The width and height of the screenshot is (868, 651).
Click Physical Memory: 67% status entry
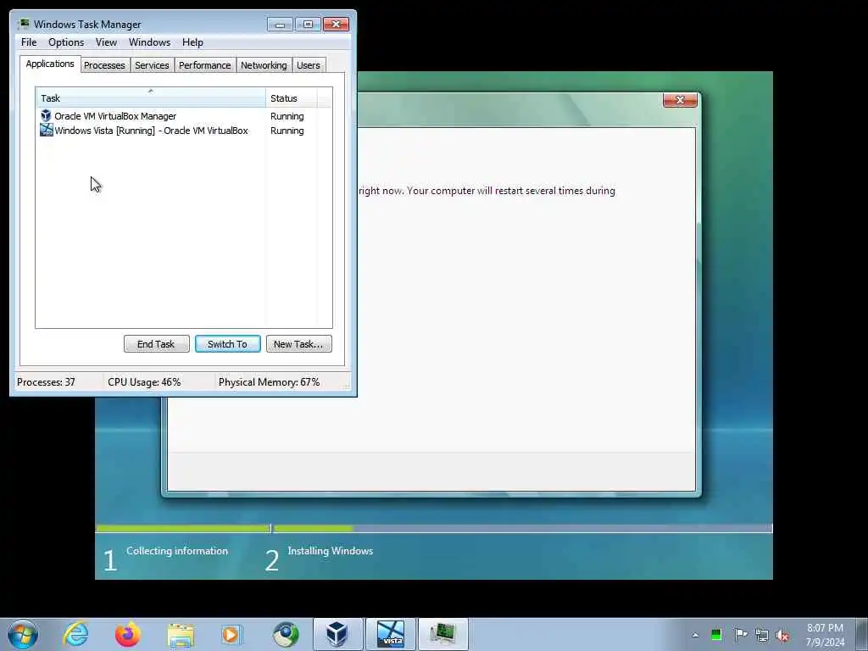pos(269,382)
